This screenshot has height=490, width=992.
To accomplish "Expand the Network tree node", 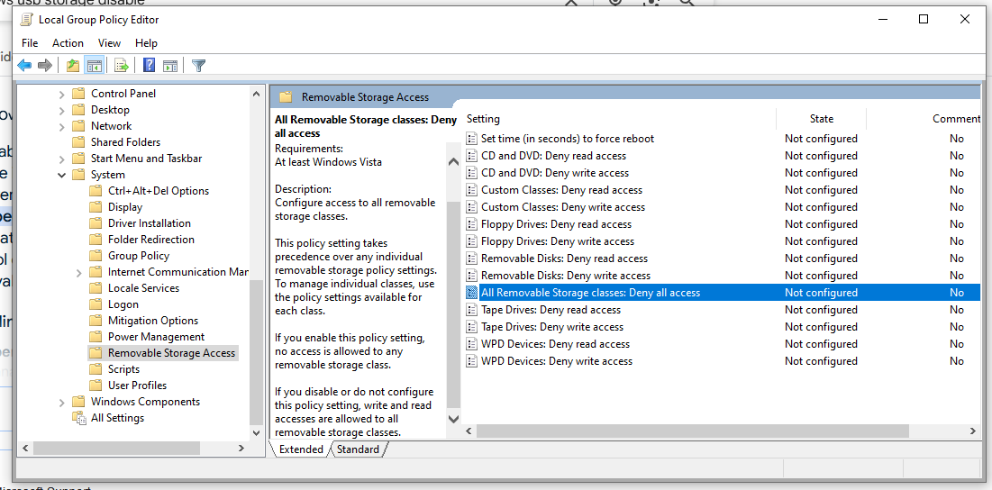I will pos(61,126).
